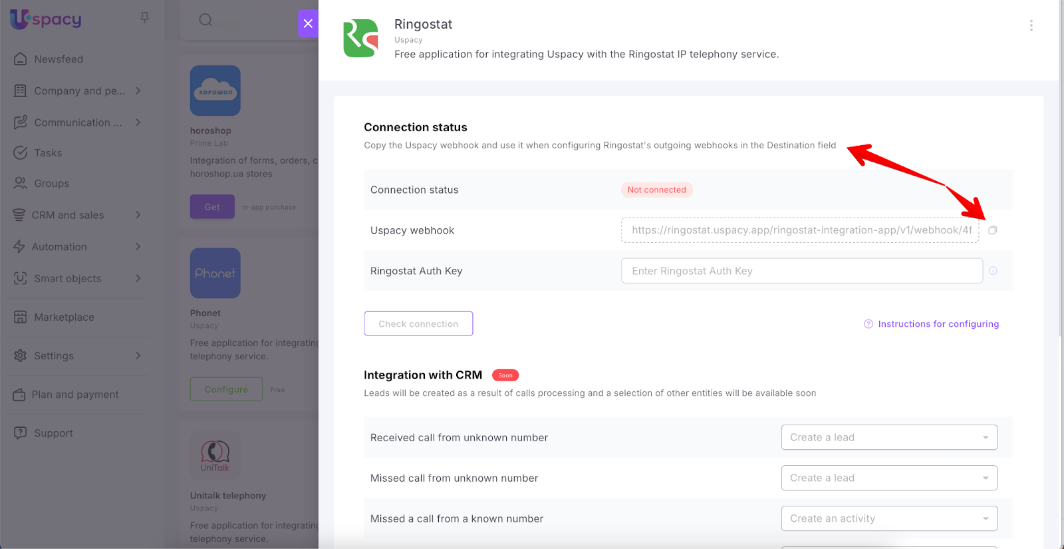Click the Communication sidebar icon
This screenshot has width=1064, height=549.
pyautogui.click(x=21, y=122)
